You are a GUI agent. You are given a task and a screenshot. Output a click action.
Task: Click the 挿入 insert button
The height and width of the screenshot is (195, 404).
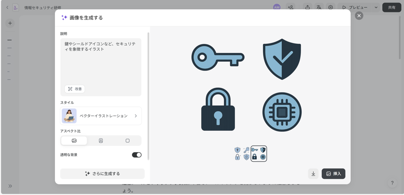pos(333,173)
